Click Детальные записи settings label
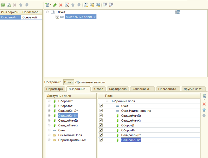 pos(90,82)
